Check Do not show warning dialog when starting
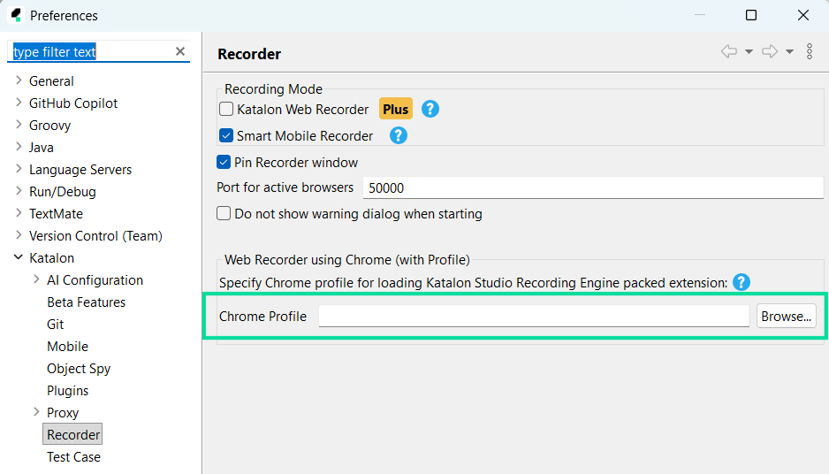This screenshot has width=829, height=474. pos(224,213)
